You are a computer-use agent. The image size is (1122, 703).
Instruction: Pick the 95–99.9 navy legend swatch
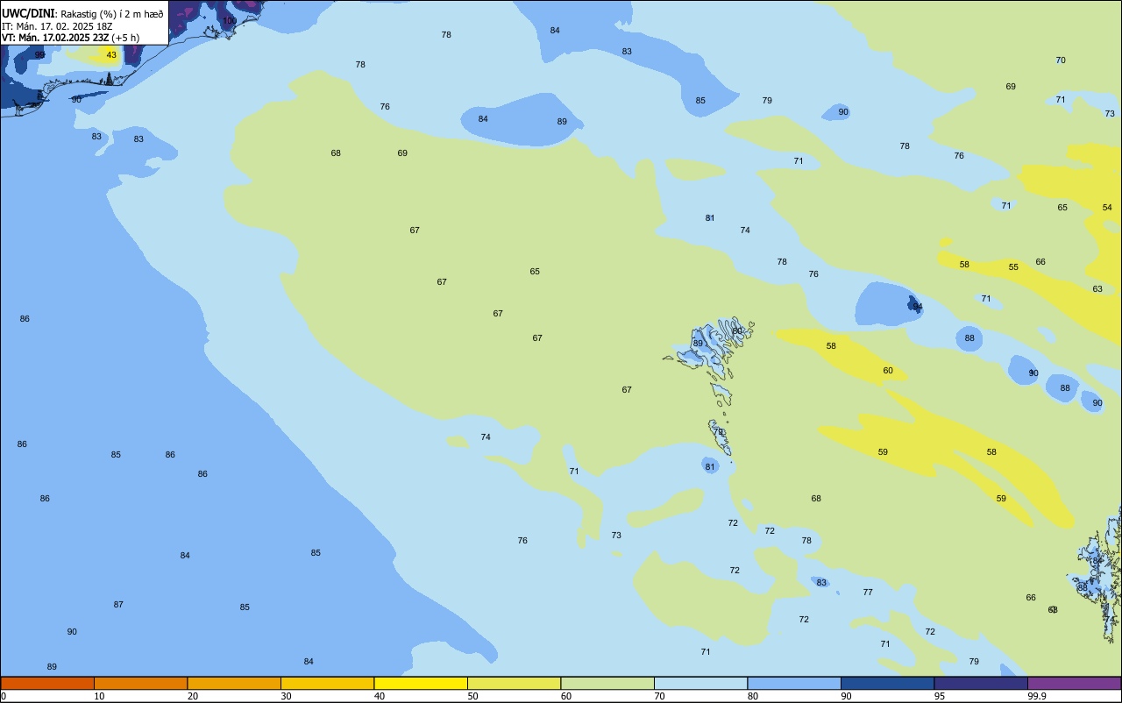click(x=981, y=683)
